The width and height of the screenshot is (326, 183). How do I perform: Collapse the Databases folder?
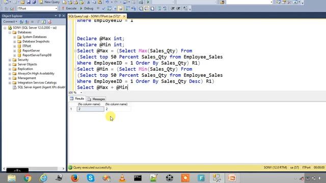[10, 33]
